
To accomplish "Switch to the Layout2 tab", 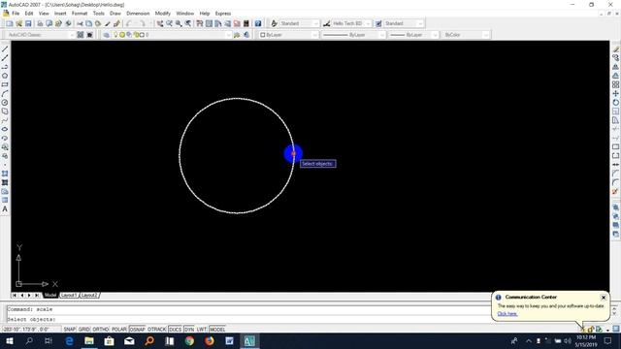I will point(89,295).
